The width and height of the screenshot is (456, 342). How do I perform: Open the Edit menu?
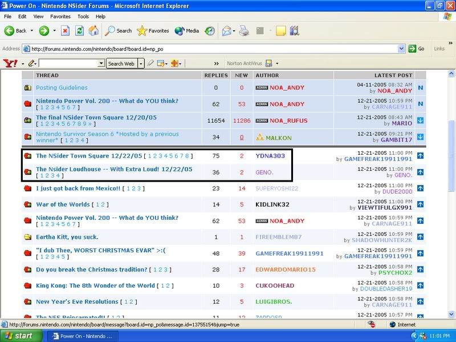pyautogui.click(x=22, y=17)
